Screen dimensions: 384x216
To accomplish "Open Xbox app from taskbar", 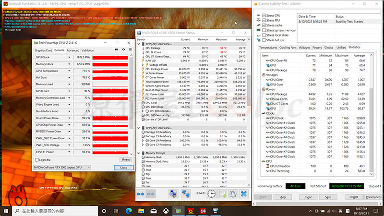I will (x=166, y=211).
